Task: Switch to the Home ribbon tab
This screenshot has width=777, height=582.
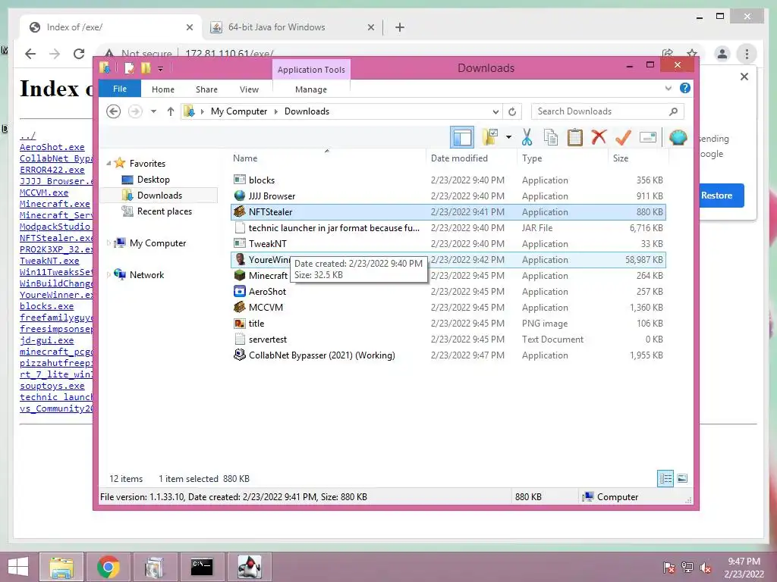Action: 163,89
